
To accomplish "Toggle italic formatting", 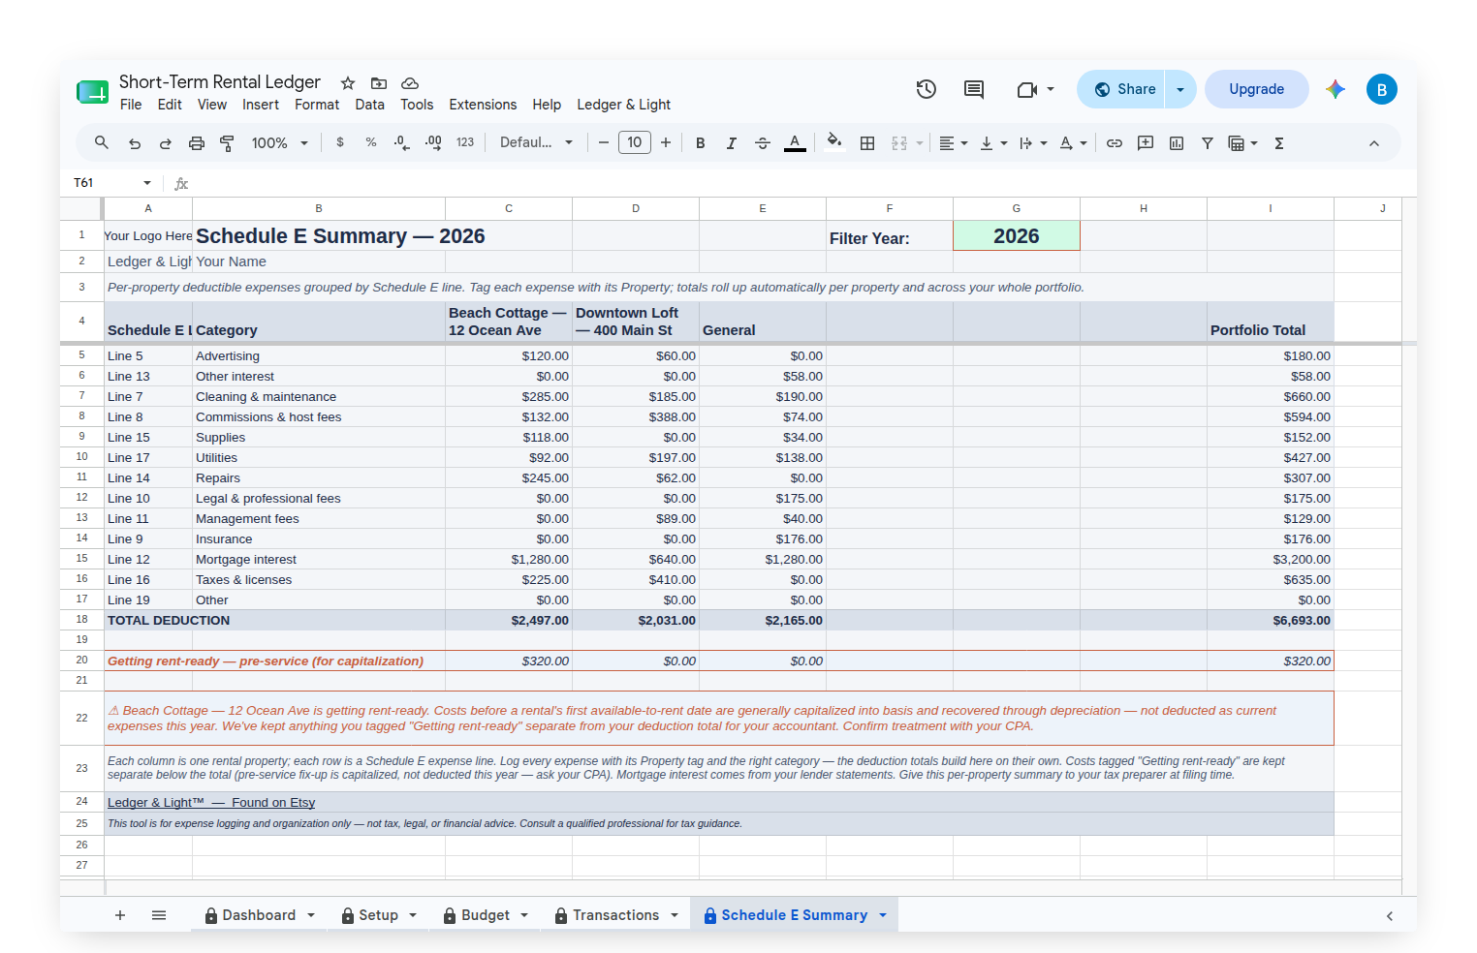I will [732, 143].
